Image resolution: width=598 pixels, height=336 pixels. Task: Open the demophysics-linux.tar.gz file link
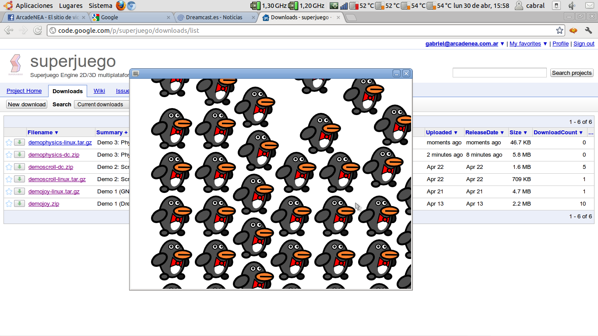click(60, 143)
